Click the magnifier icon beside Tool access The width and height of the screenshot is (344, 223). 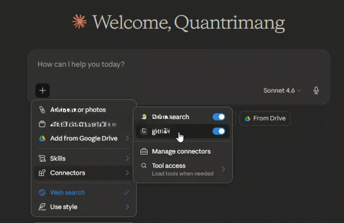click(x=144, y=166)
